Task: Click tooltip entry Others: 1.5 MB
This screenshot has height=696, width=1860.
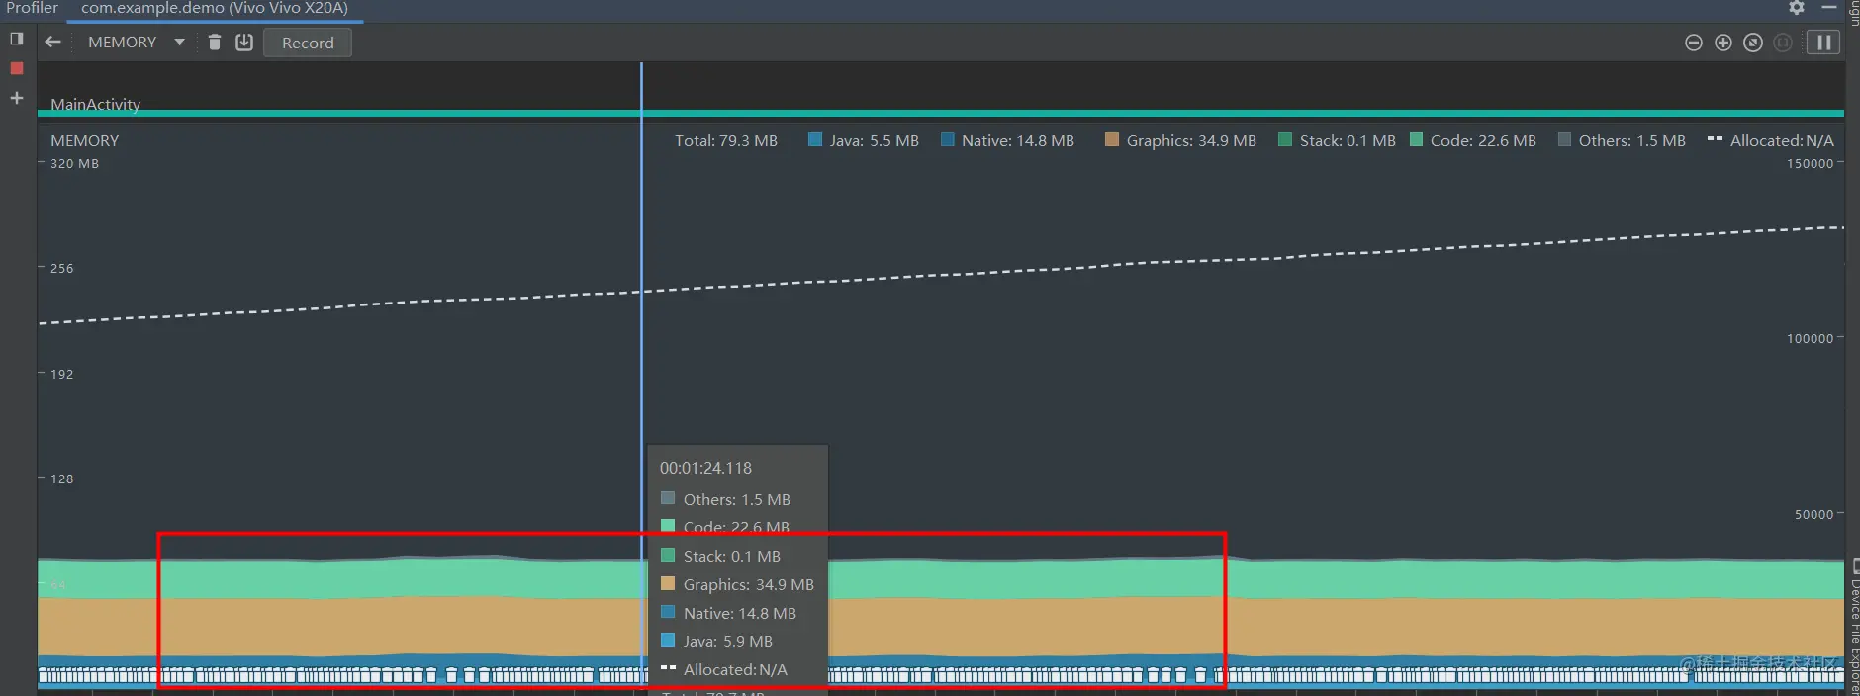Action: 725,499
